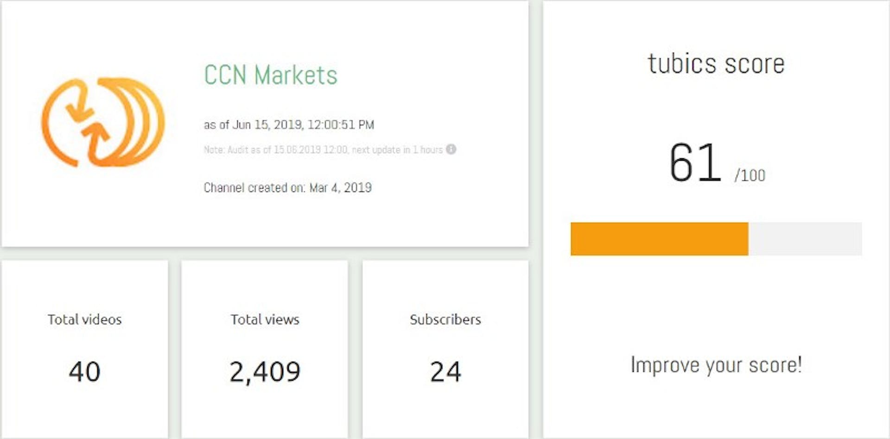Click the info icon beside the audit note
Screen dimensions: 890x439
point(451,150)
